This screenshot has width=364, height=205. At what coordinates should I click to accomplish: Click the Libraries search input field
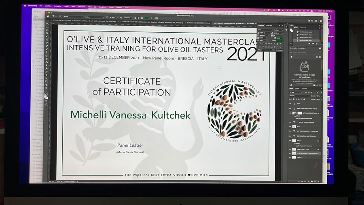(305, 53)
